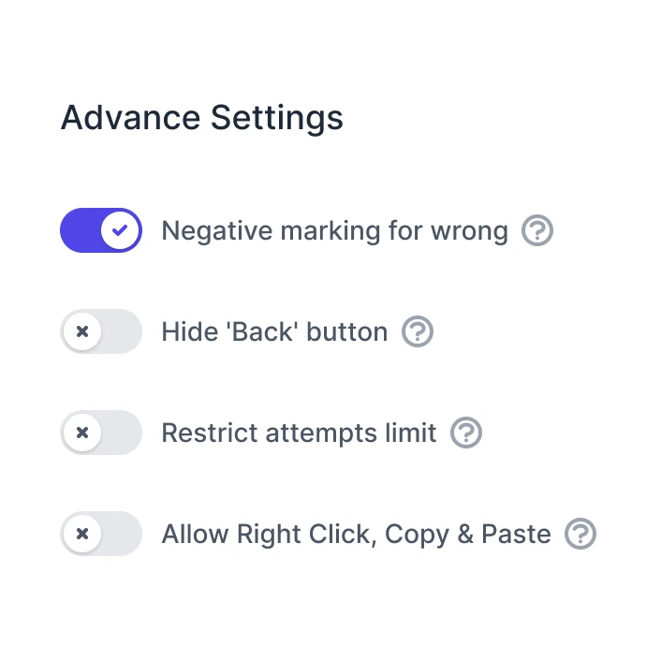Click the checkmark knob on the Negative marking switch
Image resolution: width=661 pixels, height=646 pixels.
click(x=121, y=230)
